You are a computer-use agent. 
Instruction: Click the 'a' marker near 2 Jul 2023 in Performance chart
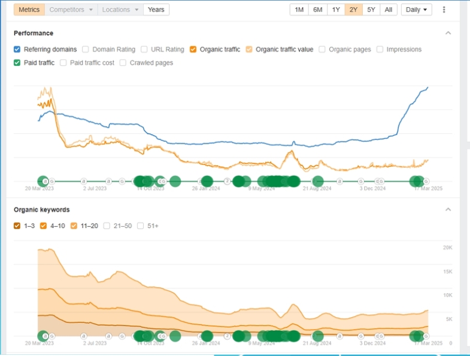[84, 181]
